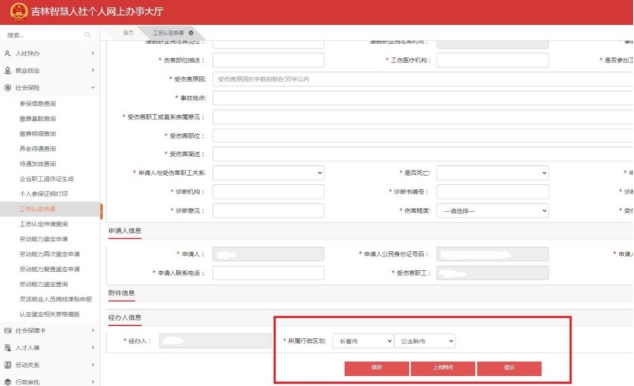Click the 人社快办 person icon in sidebar
This screenshot has height=386, width=634.
tap(8, 53)
